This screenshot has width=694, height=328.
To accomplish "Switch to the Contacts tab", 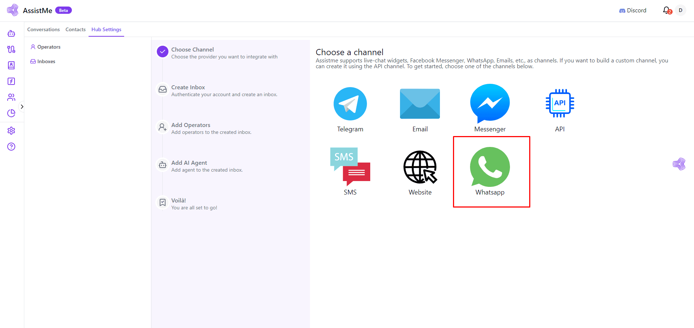I will tap(75, 29).
